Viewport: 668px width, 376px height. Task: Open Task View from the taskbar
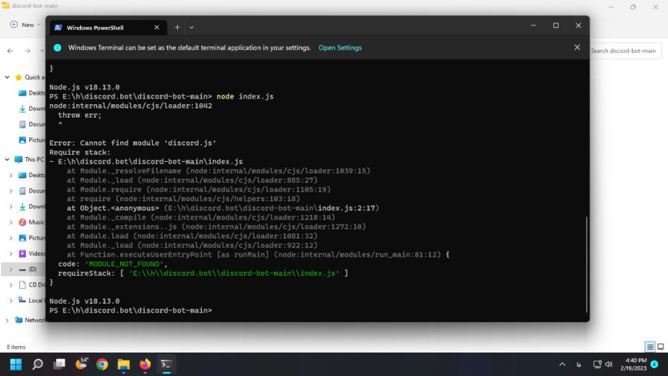point(59,365)
